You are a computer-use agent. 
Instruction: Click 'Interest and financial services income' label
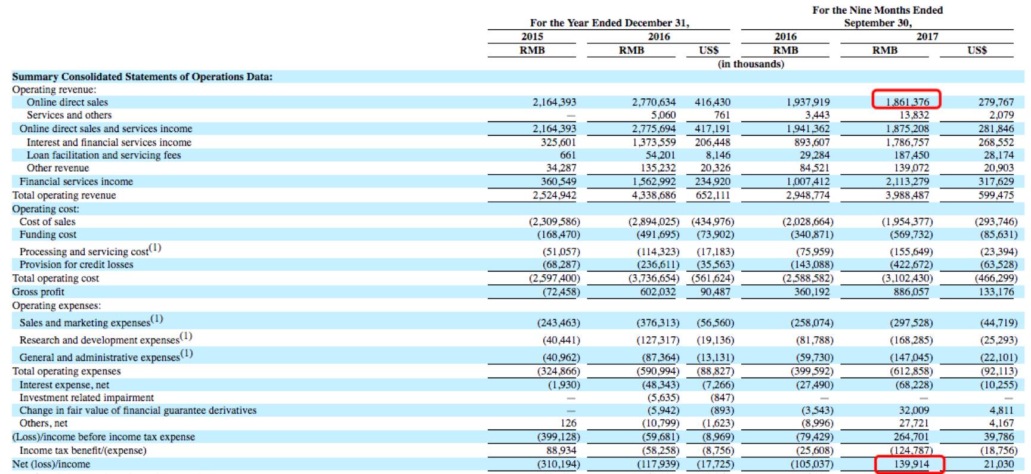109,142
